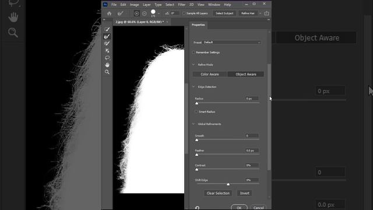Click the Select Subject button
373x210 pixels.
point(224,13)
